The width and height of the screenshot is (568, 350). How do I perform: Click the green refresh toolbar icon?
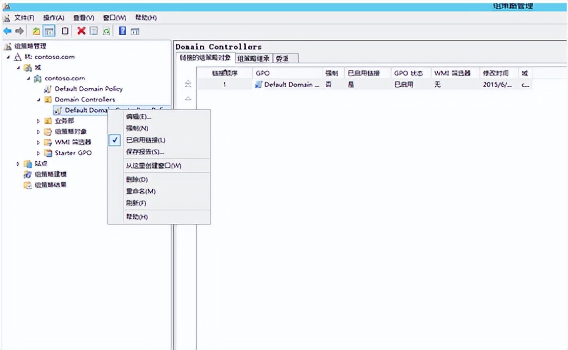click(x=106, y=31)
